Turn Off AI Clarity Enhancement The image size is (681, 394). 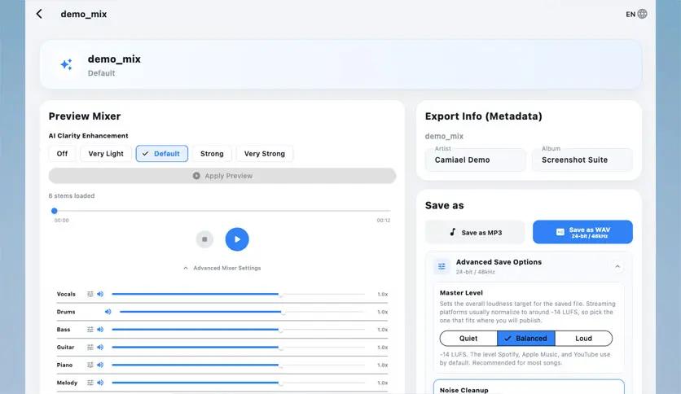pos(62,154)
